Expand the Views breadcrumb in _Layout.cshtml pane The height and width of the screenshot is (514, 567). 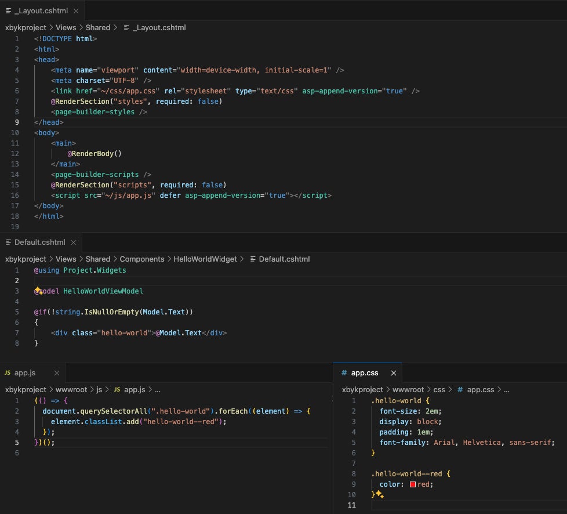(x=66, y=27)
